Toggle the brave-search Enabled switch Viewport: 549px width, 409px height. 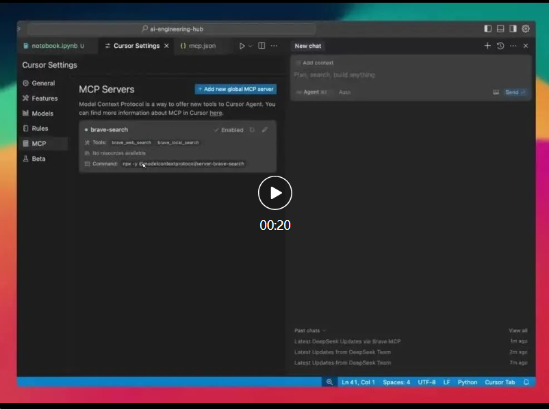point(229,130)
